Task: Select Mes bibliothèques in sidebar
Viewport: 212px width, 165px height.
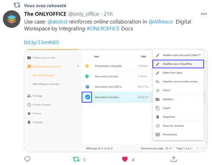Action: pos(43,75)
